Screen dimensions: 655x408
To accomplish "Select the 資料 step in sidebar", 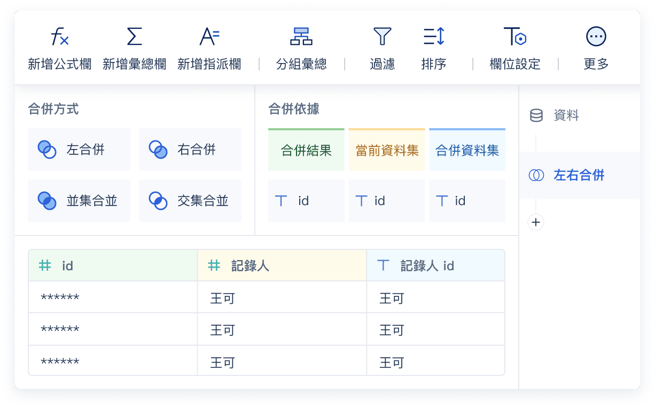I will click(x=579, y=115).
